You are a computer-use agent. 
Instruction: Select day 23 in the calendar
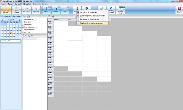(x=11, y=33)
